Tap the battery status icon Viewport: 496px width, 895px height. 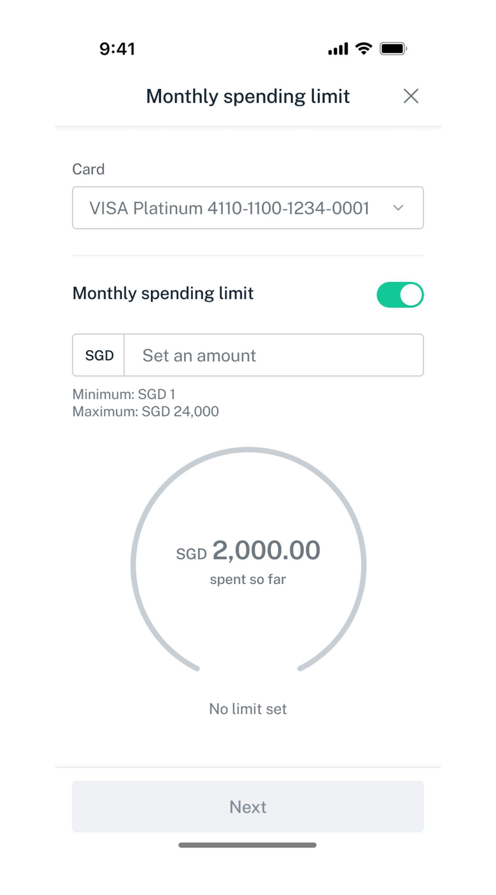click(x=393, y=49)
